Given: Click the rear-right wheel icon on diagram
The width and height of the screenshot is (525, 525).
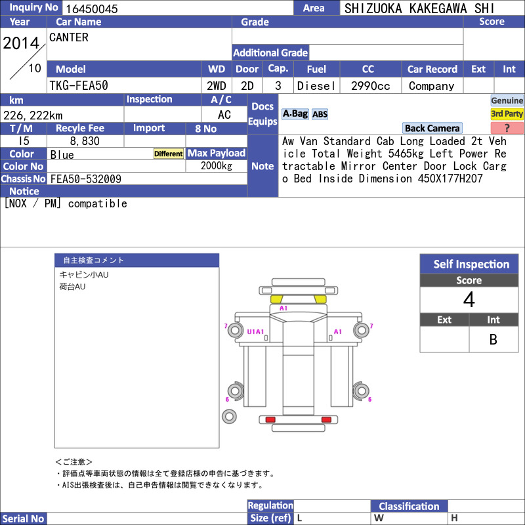Looking at the screenshot, I should pyautogui.click(x=360, y=391).
